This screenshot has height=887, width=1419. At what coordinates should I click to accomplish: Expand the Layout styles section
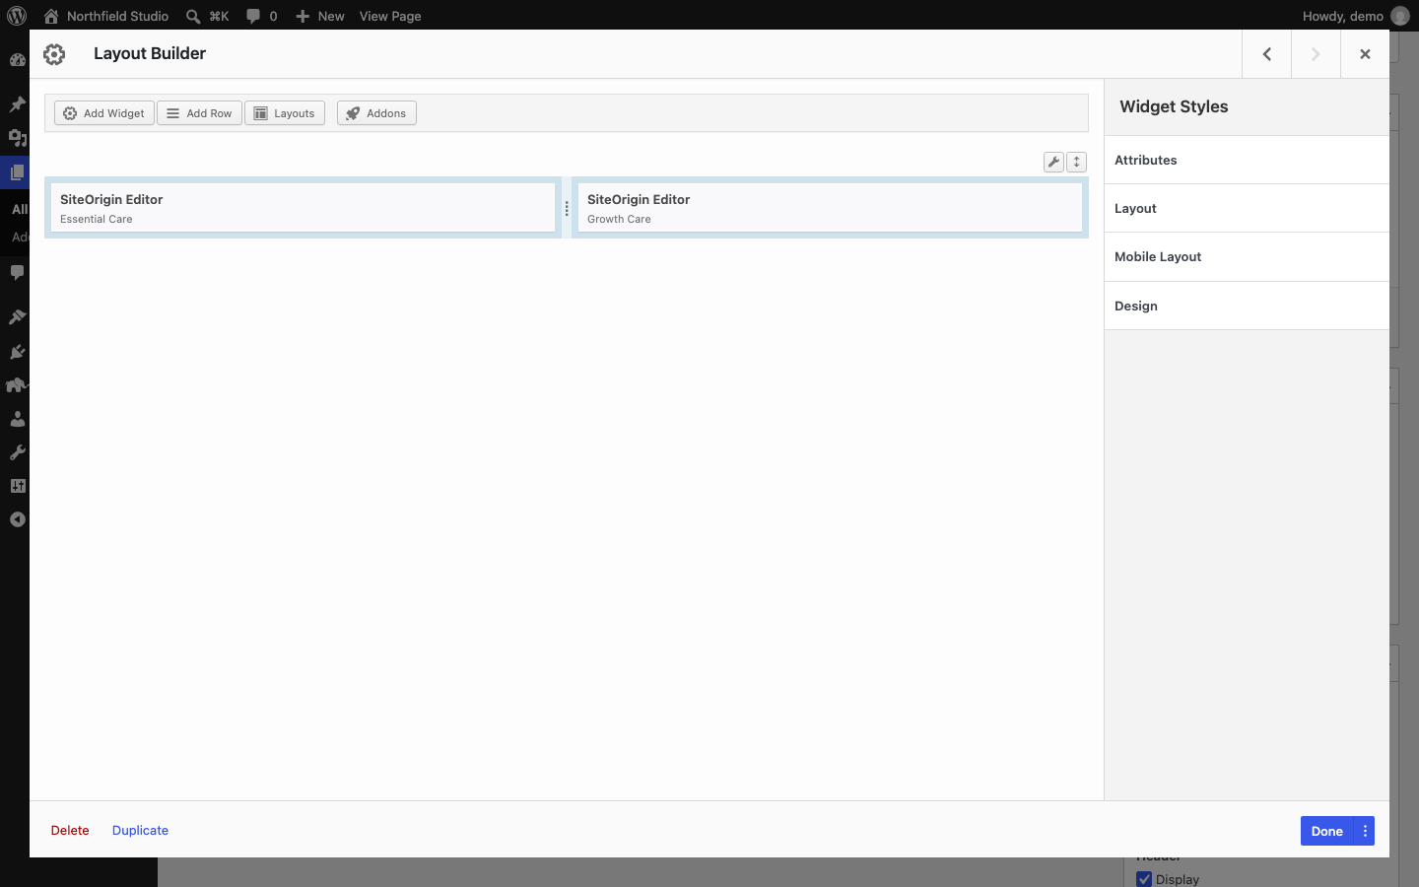point(1247,208)
